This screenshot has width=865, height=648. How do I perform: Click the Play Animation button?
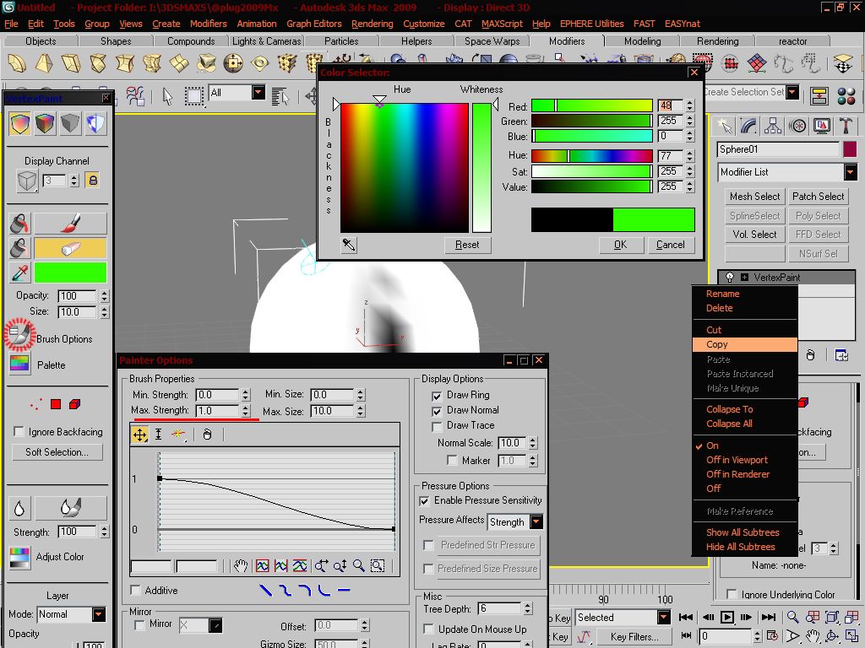pyautogui.click(x=727, y=617)
